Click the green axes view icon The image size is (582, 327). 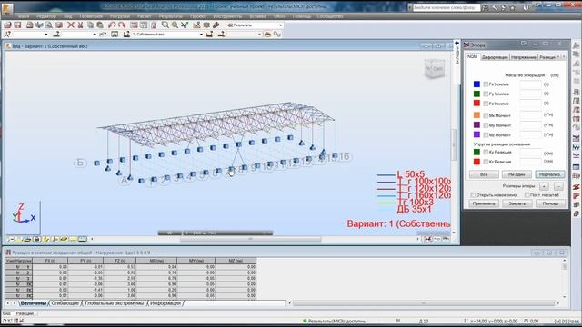click(185, 25)
